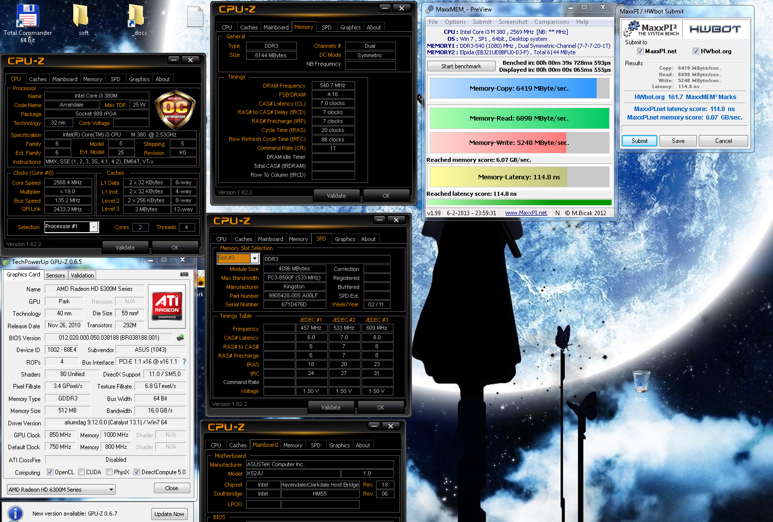Click the blue information icon in GPU-Z update bar

pos(15,514)
